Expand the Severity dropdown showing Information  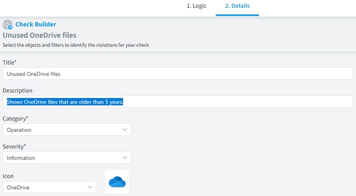(67, 158)
